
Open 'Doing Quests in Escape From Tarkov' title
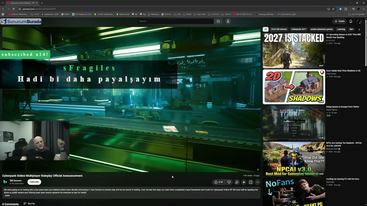tap(343, 107)
